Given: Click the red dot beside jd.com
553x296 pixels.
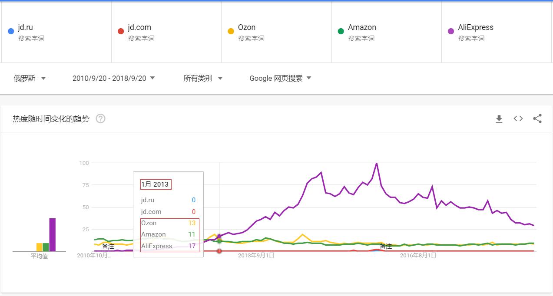Looking at the screenshot, I should pyautogui.click(x=121, y=31).
